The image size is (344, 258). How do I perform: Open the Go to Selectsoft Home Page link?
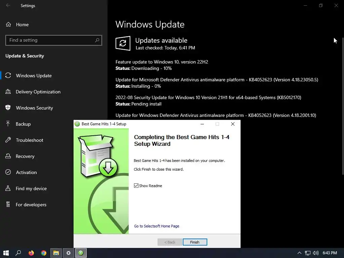pyautogui.click(x=157, y=226)
